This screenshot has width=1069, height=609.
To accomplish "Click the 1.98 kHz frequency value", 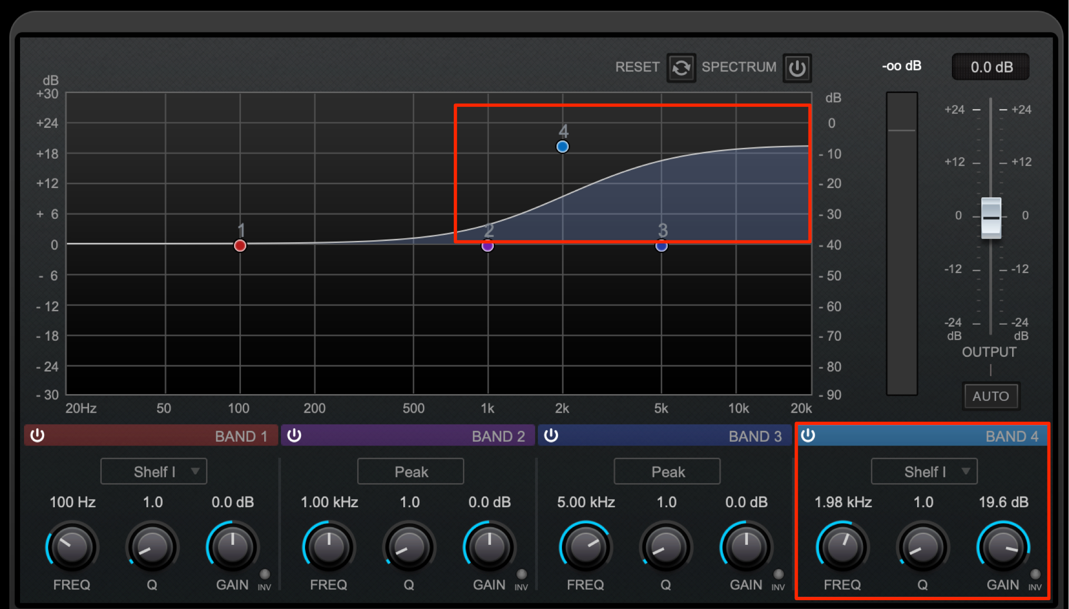I will (843, 502).
